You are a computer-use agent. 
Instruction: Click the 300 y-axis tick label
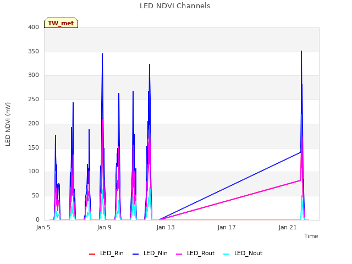(x=34, y=75)
